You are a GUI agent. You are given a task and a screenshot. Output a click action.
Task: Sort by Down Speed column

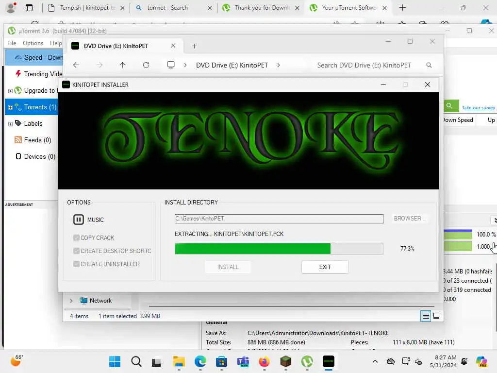458,120
